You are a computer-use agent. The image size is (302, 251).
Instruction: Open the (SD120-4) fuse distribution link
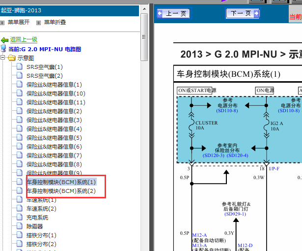237,156
